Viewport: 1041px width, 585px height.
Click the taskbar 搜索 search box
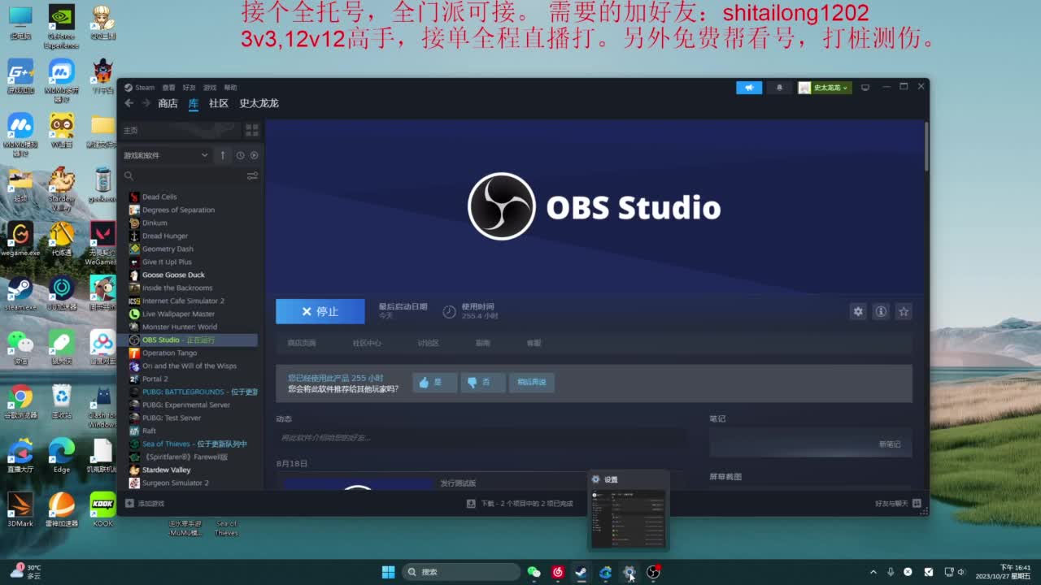point(462,572)
